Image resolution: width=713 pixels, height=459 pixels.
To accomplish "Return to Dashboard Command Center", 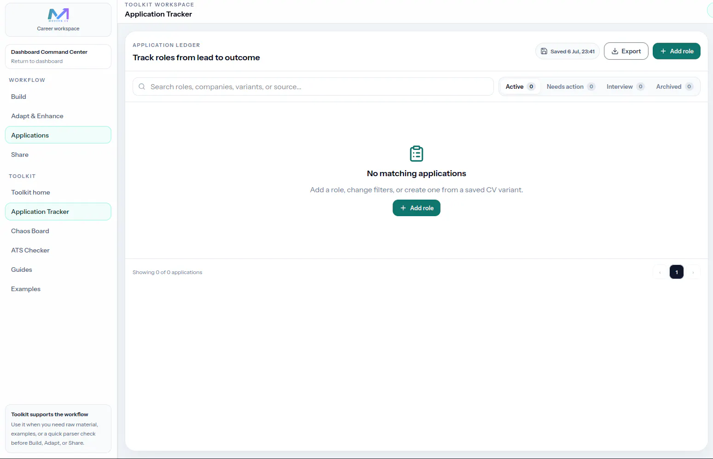I will click(x=58, y=57).
